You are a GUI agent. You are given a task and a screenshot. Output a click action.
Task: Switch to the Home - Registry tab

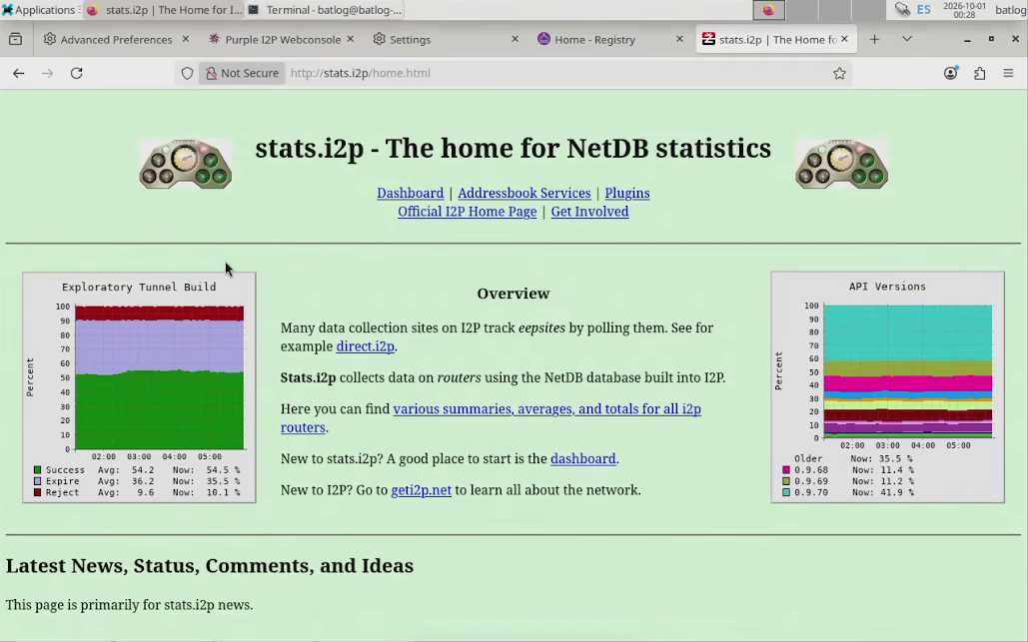pyautogui.click(x=609, y=39)
